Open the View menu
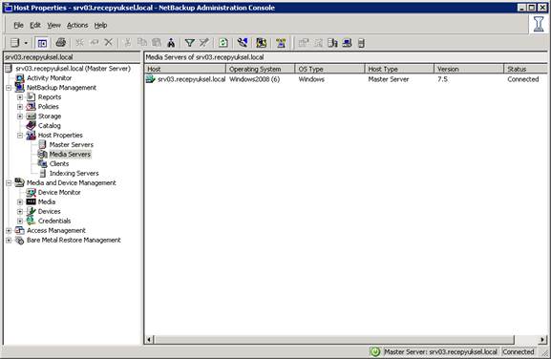Screen dimensions: 551x359 click(x=53, y=25)
